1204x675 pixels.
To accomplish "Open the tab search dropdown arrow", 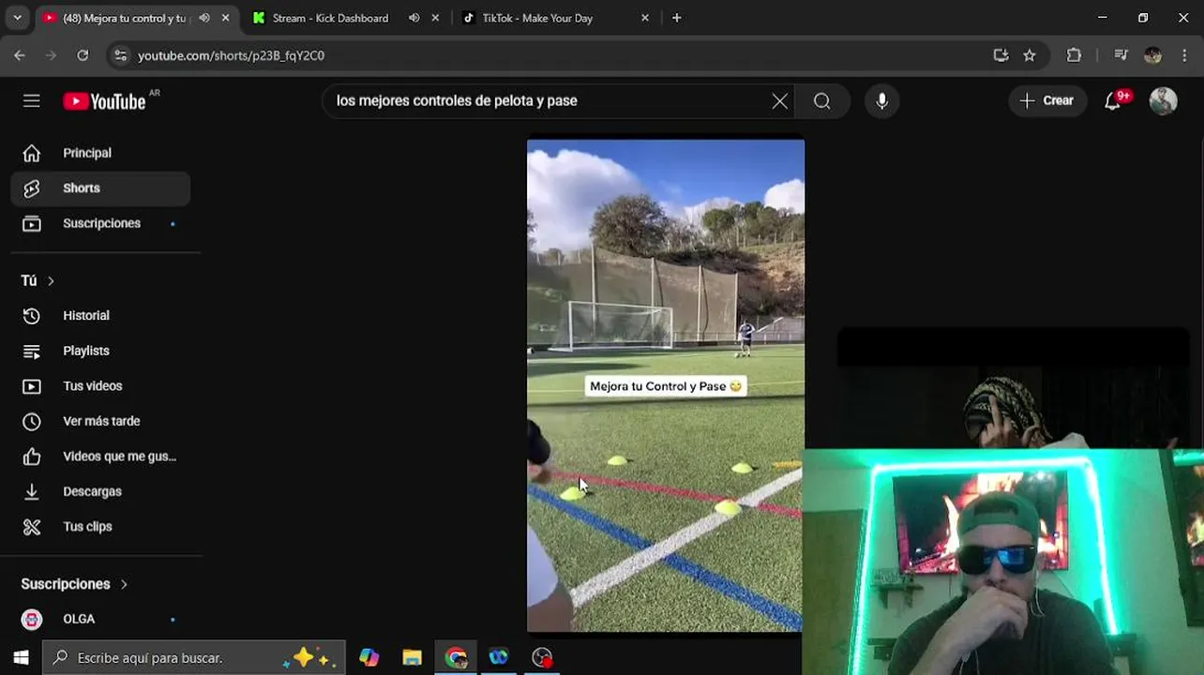I will 17,18.
